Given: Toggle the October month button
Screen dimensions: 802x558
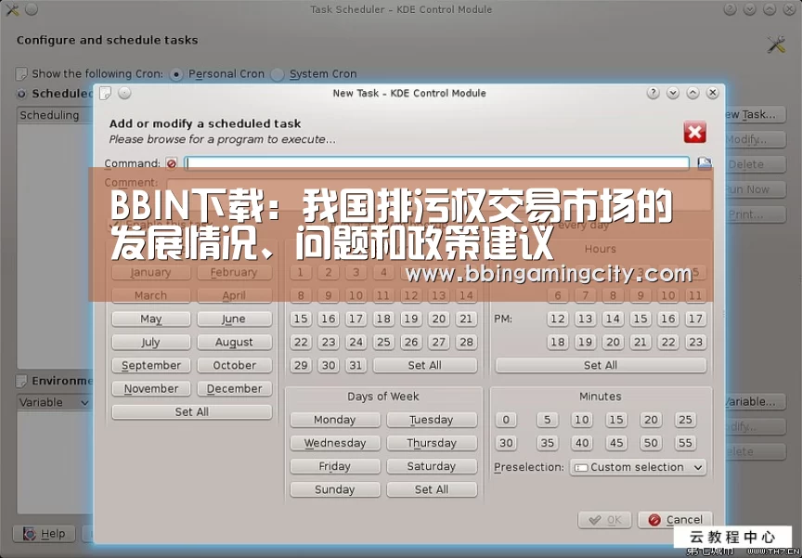Looking at the screenshot, I should 234,365.
